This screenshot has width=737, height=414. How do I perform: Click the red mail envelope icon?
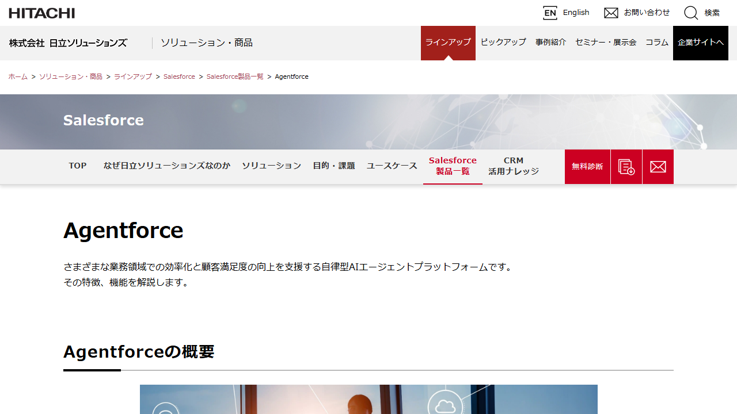coord(658,167)
